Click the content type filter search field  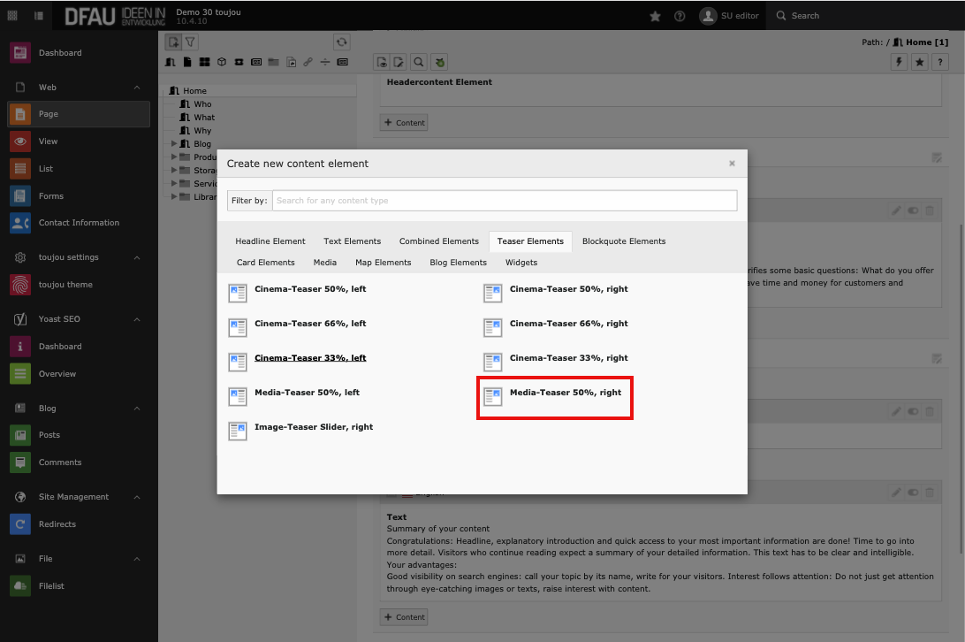point(504,201)
